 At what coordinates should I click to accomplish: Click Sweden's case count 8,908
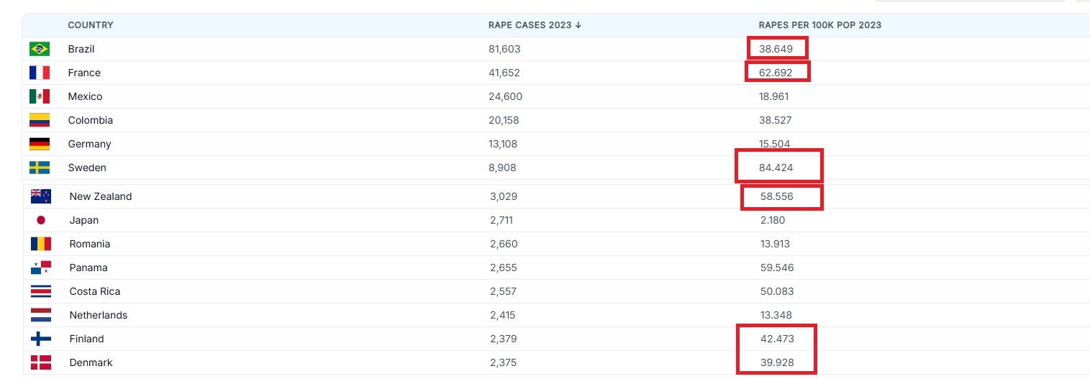(502, 168)
